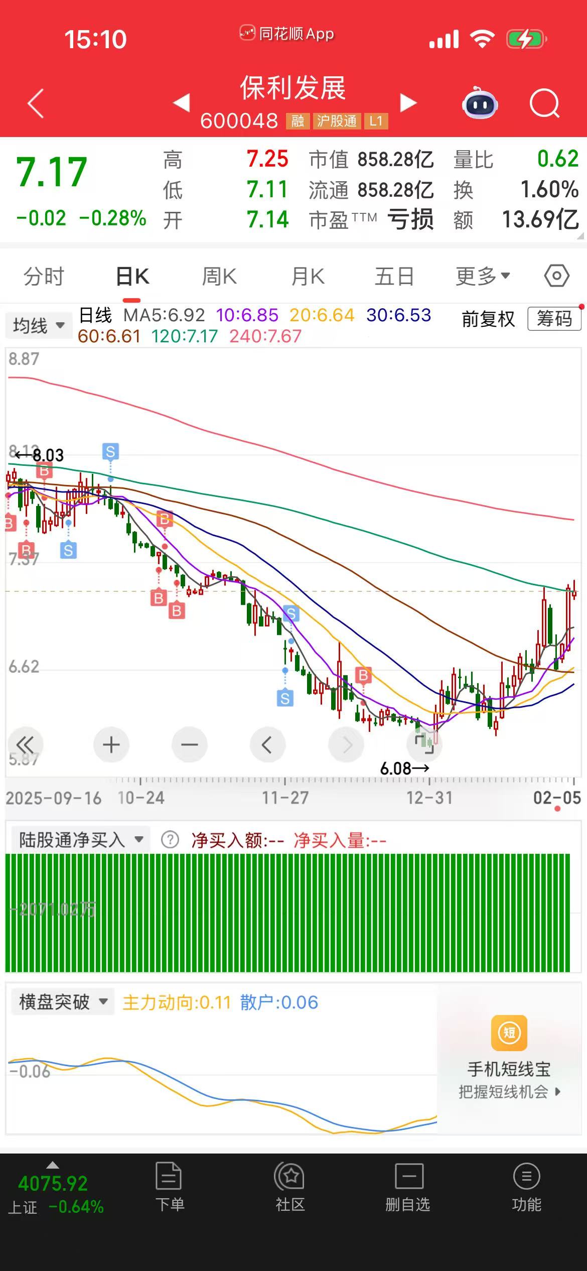Switch to next stock with right triangle
This screenshot has height=1271, width=587.
pos(408,102)
